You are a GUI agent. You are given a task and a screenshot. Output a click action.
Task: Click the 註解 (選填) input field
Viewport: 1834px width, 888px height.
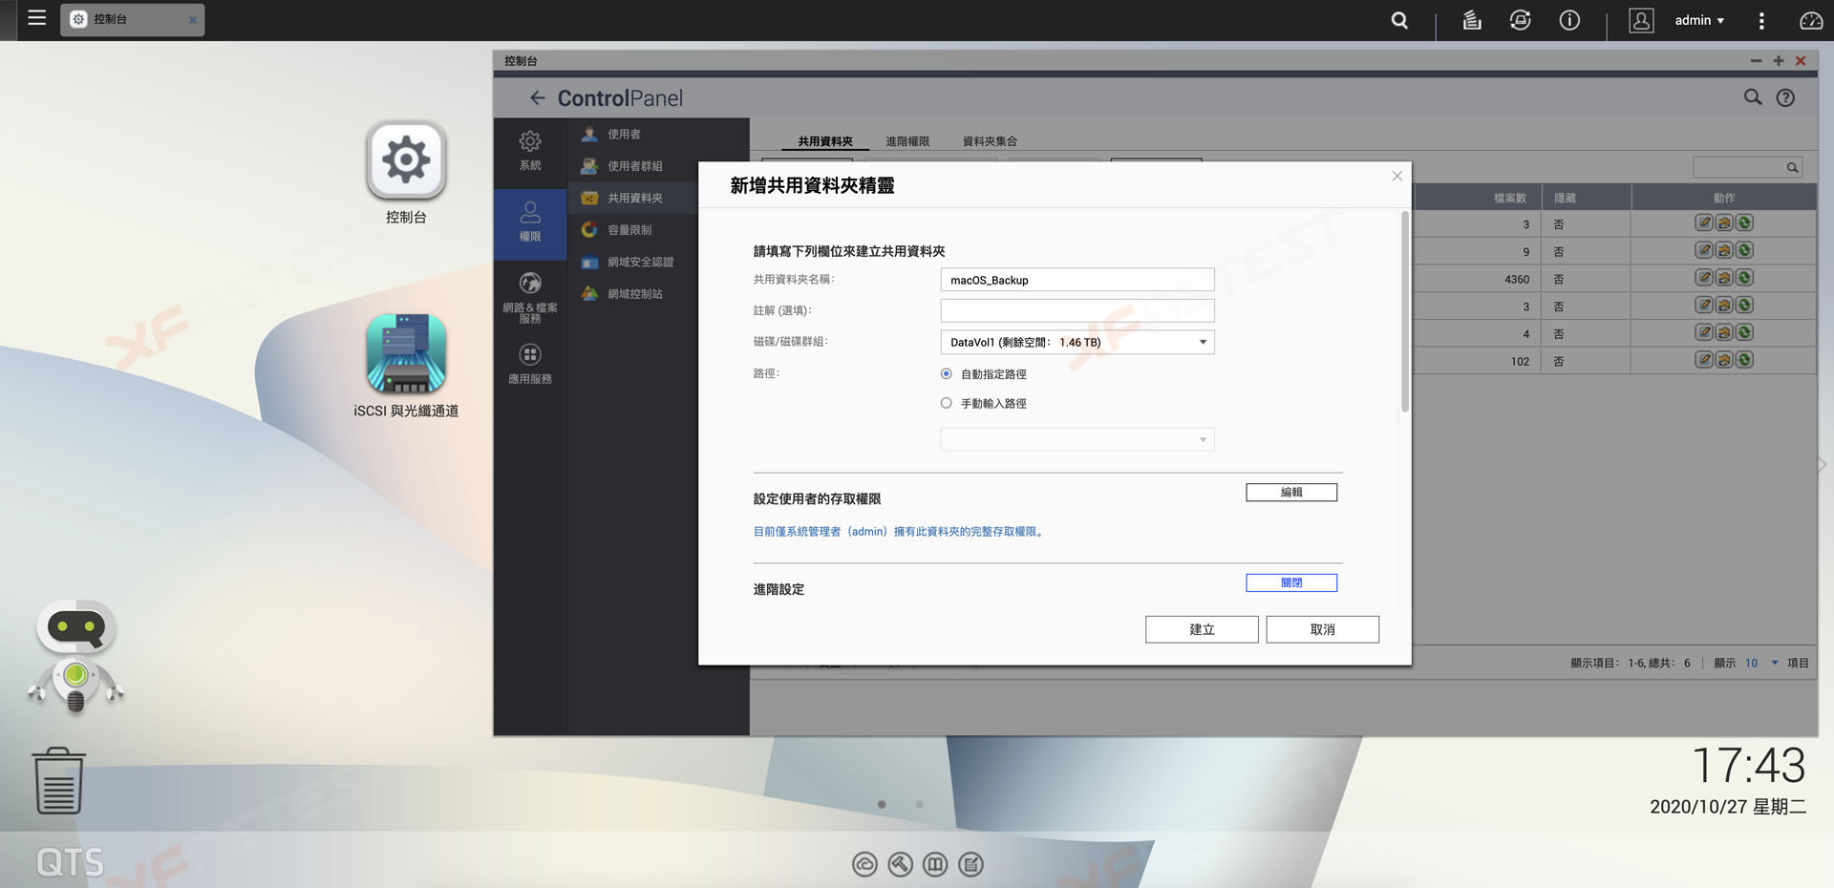1077,310
